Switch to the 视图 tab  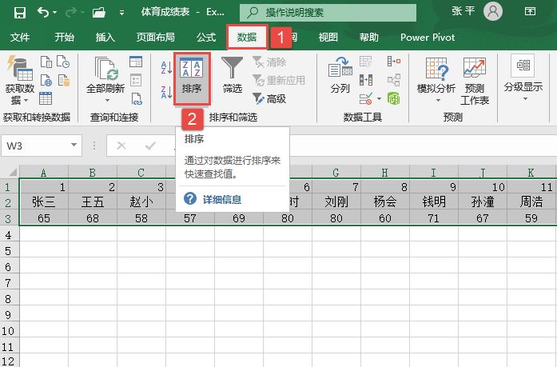point(328,37)
